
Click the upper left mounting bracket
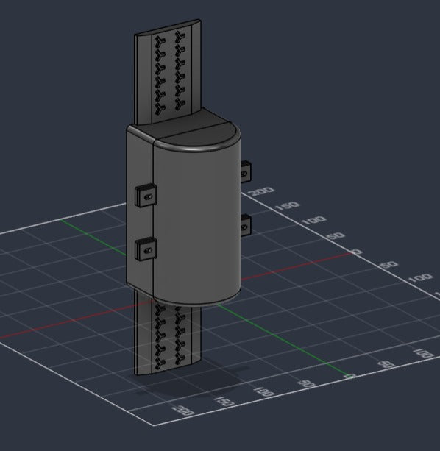point(146,195)
